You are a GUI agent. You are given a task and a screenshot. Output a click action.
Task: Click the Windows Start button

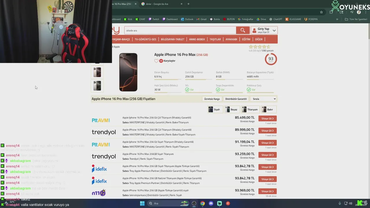[x=142, y=203]
